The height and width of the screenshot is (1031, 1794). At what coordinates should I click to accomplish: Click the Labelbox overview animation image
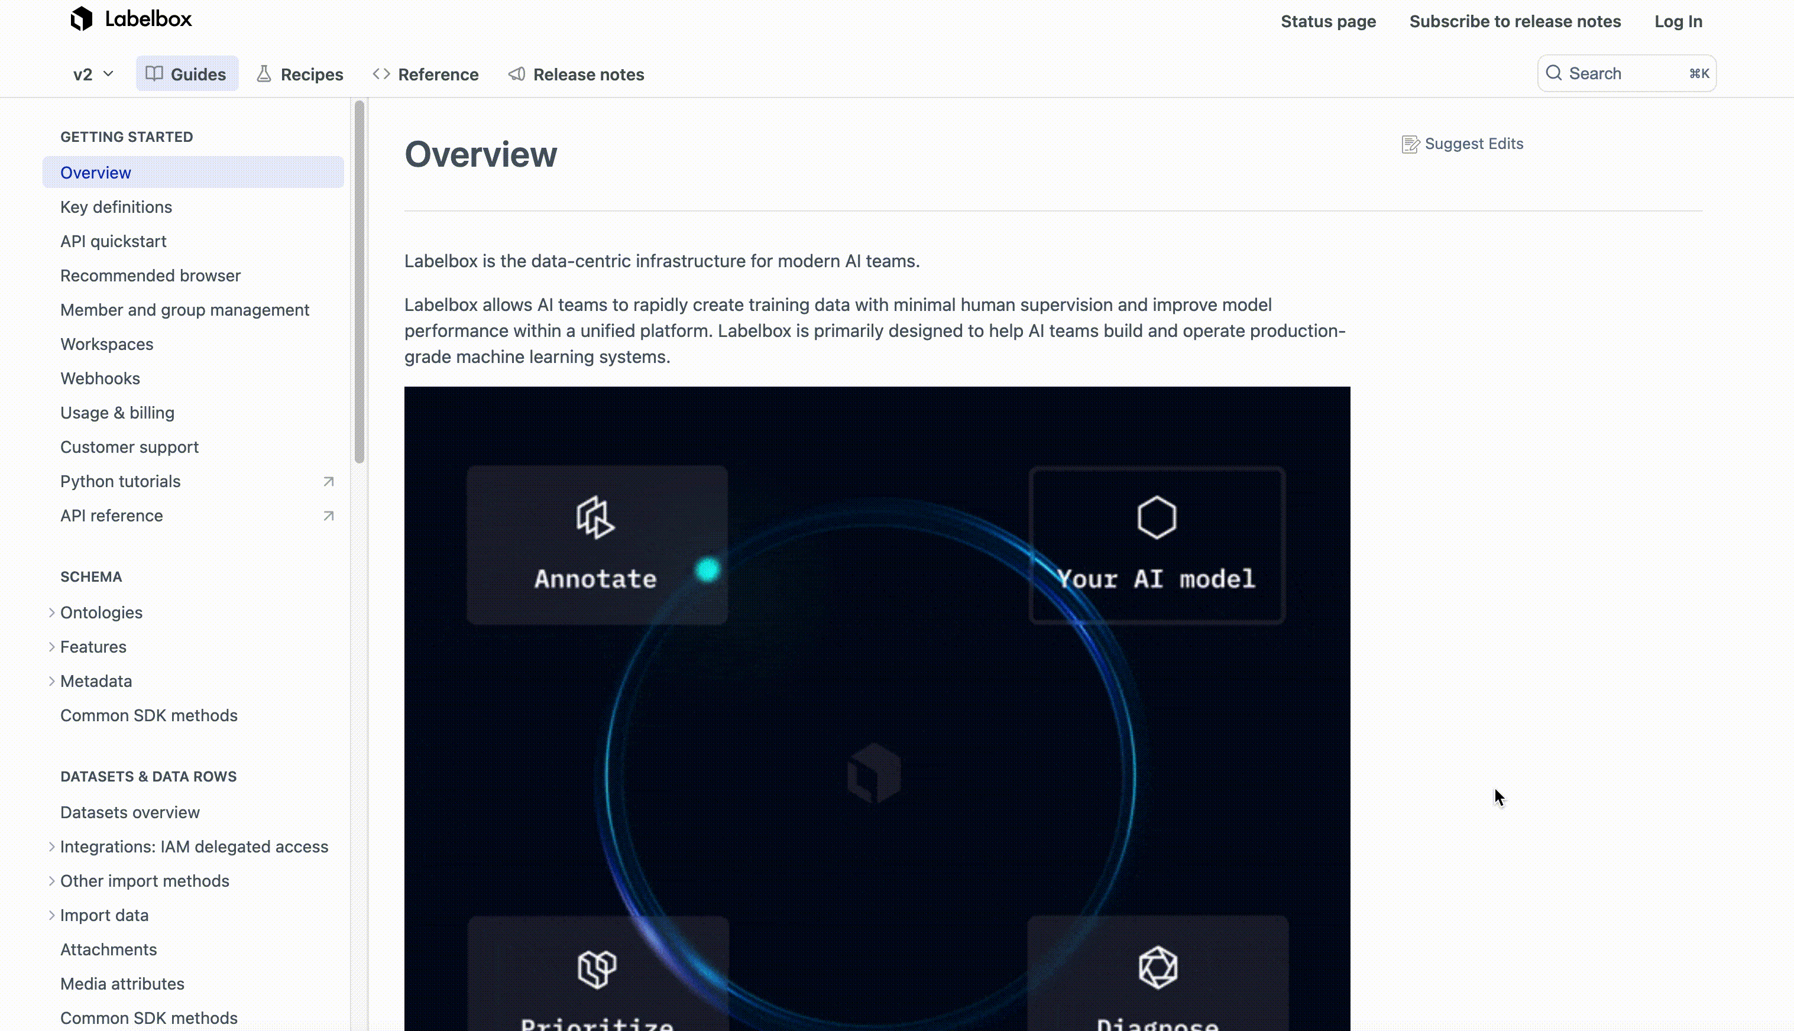(x=877, y=708)
